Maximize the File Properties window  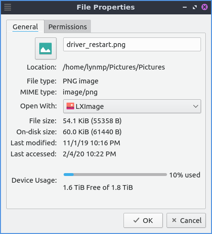point(195,7)
